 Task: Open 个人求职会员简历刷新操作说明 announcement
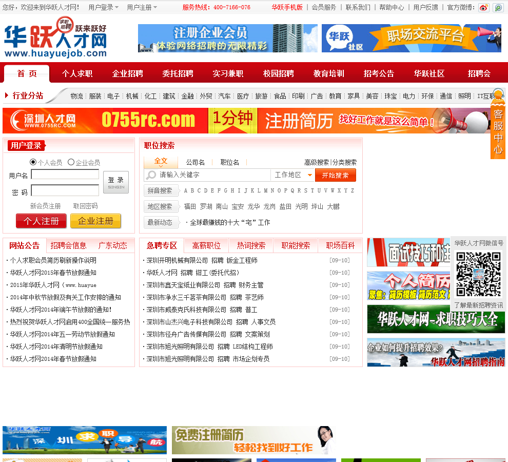pos(53,260)
